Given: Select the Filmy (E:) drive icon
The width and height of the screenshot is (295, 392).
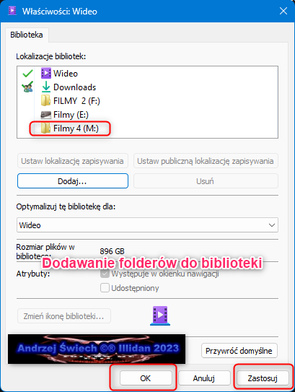Looking at the screenshot, I should click(x=46, y=115).
